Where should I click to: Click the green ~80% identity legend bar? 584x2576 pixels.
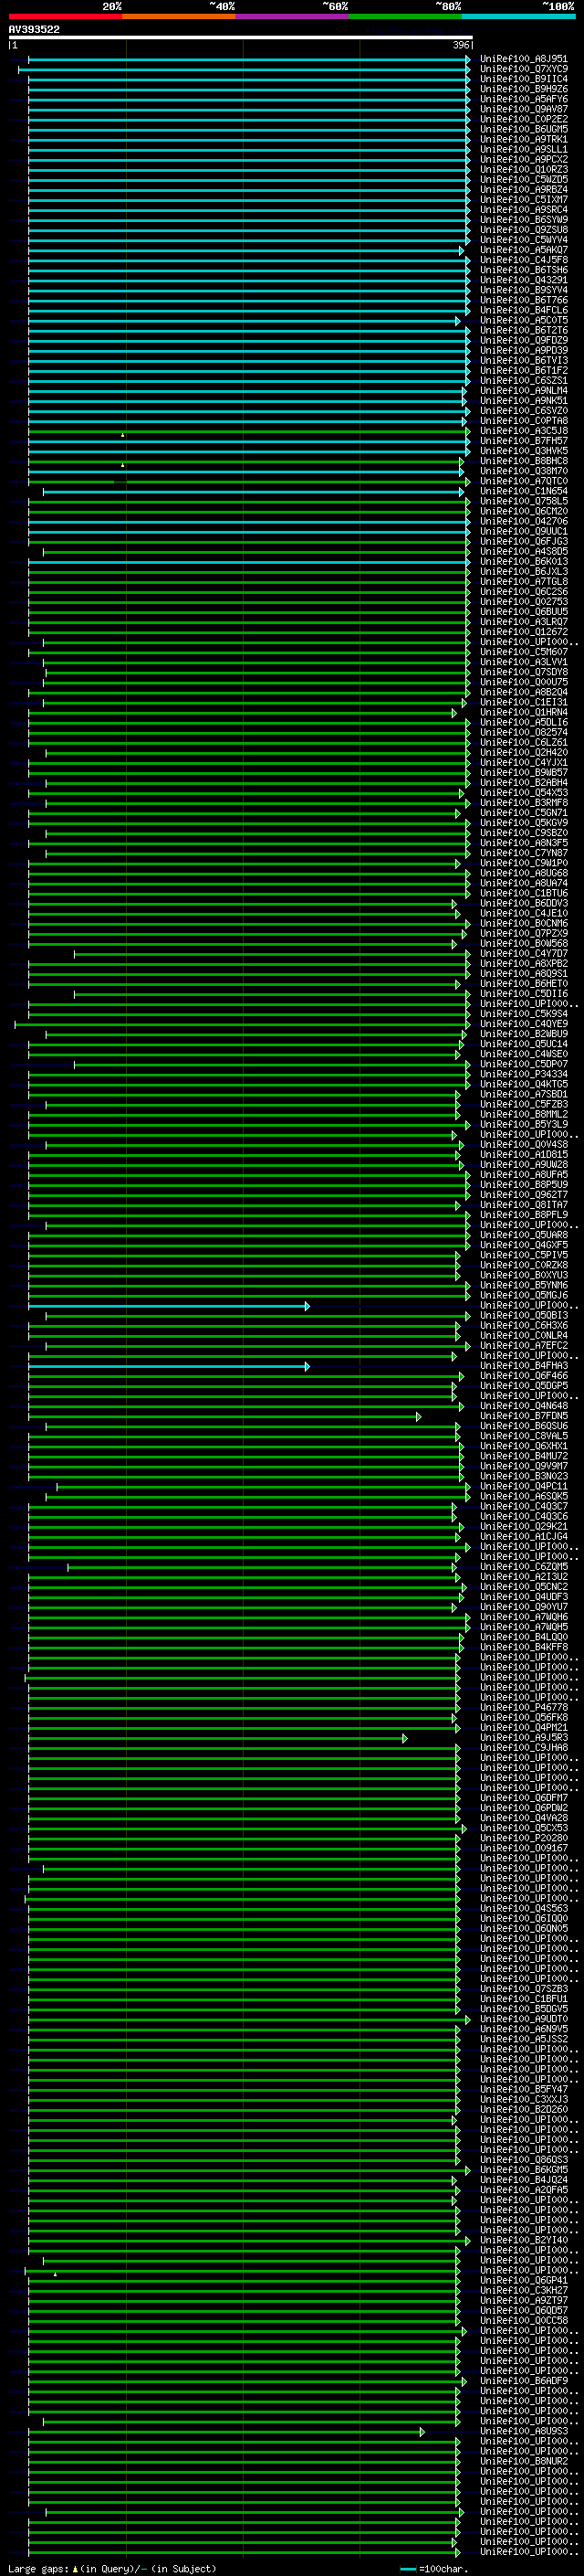405,16
